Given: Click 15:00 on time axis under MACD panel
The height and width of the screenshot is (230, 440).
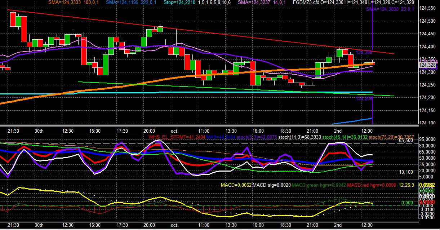Looking at the screenshot, I should pos(95,225).
